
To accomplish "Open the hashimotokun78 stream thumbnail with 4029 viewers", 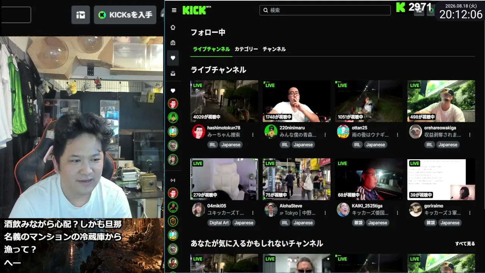I will point(224,101).
